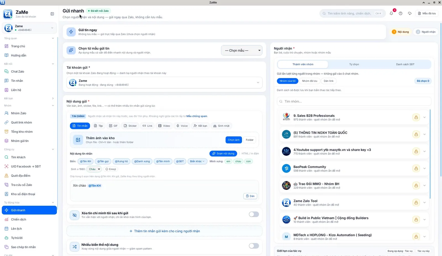Select the Nhóm đã lưu filter
This screenshot has height=256, width=442.
pos(309,81)
